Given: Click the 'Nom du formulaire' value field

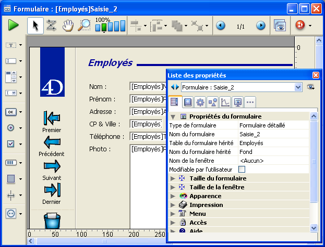Looking at the screenshot, I should pos(273,134).
